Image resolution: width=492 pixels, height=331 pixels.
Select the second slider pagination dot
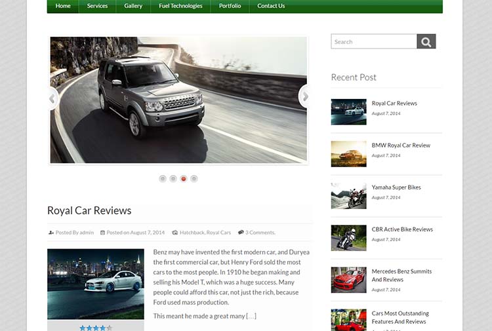click(173, 179)
